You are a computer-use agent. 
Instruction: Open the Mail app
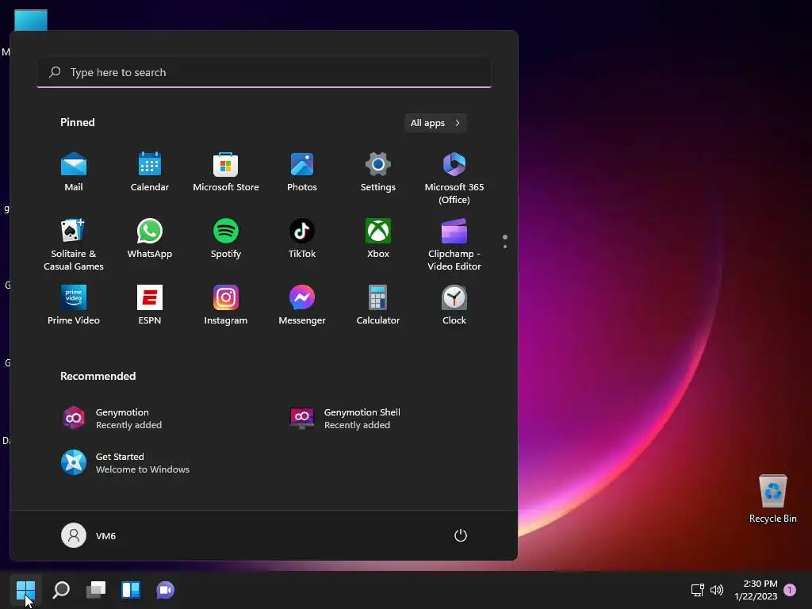pos(74,172)
